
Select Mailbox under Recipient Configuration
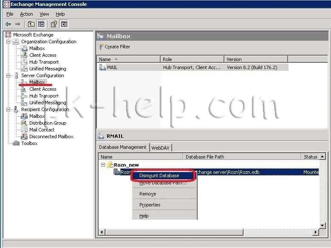(x=37, y=116)
